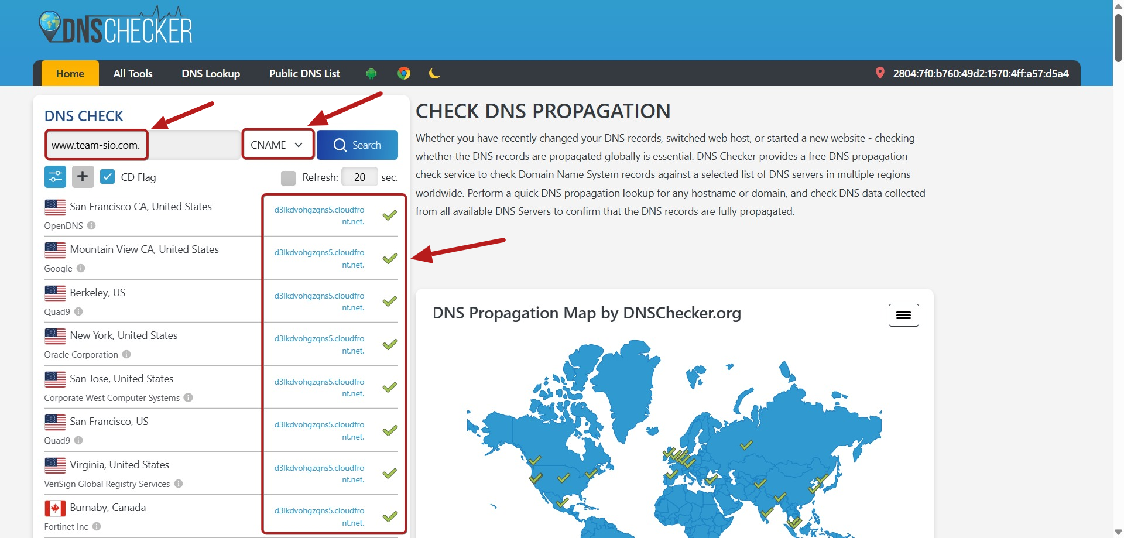The image size is (1124, 538).
Task: Click info icon next to Oracle Corporation
Action: [x=126, y=354]
